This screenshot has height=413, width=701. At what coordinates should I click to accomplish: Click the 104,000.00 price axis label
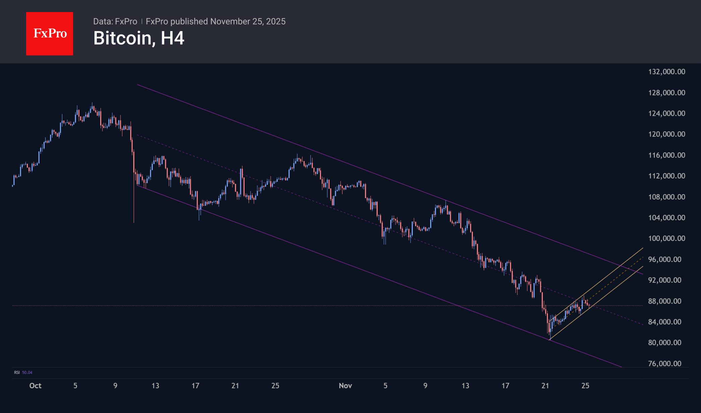coord(666,218)
